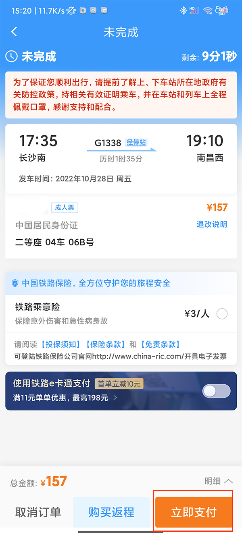Select the 铁路乘意险 insurance radio button
Screen dimensions: 242x537
[x=222, y=314]
